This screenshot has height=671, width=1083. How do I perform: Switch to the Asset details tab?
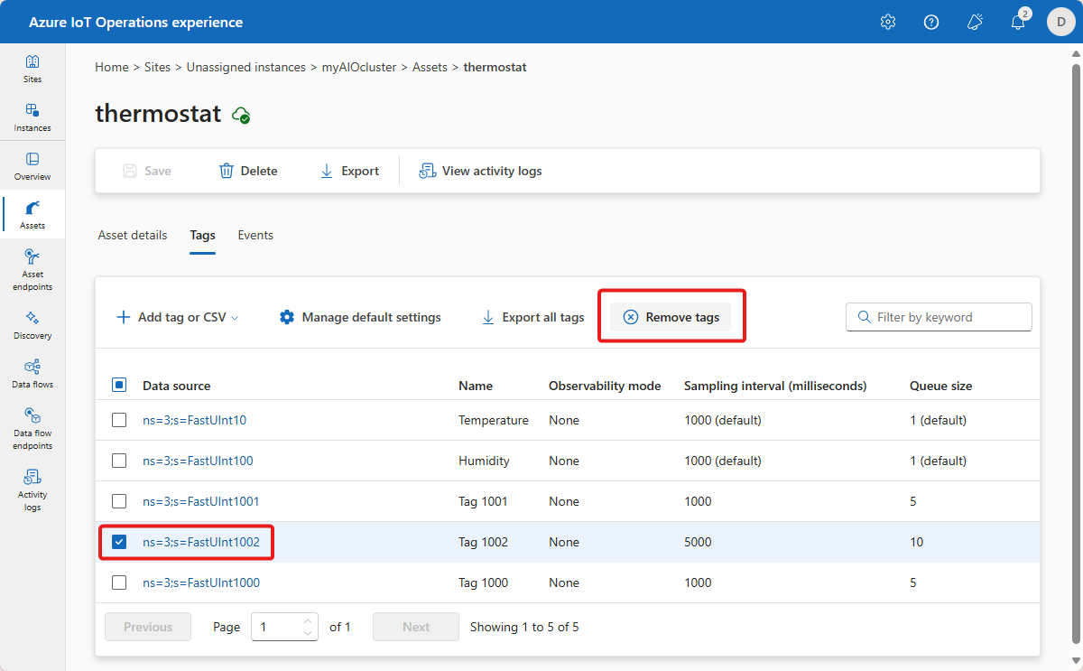point(133,235)
